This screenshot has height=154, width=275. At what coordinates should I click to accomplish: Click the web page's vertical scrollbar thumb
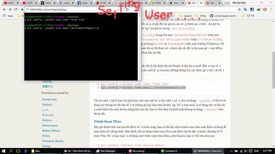[x=273, y=70]
